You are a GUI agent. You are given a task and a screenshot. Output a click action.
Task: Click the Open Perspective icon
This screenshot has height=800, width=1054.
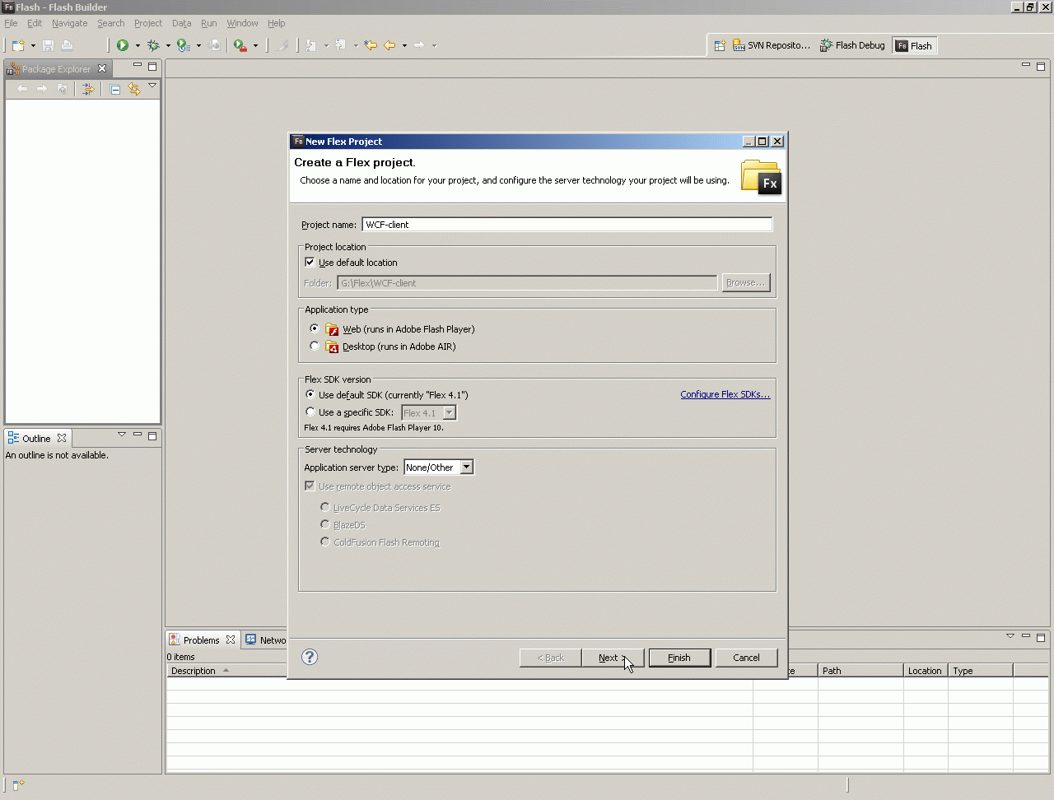click(720, 46)
